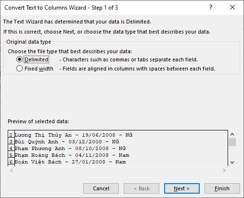Click the disabled Back button

point(141,188)
